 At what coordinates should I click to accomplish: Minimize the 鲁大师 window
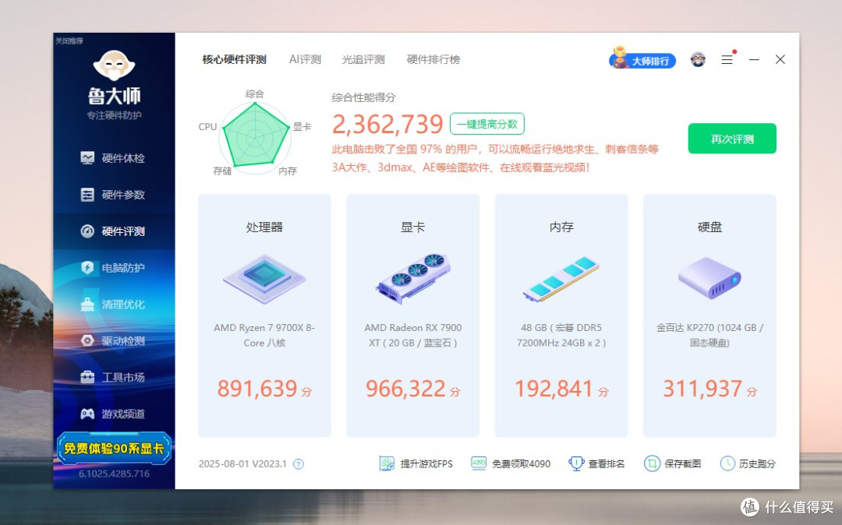(x=754, y=59)
